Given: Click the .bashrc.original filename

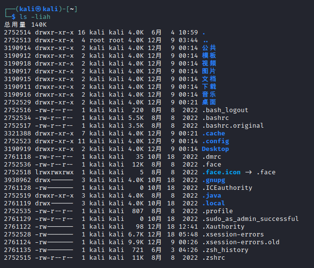Looking at the screenshot, I should point(232,125).
